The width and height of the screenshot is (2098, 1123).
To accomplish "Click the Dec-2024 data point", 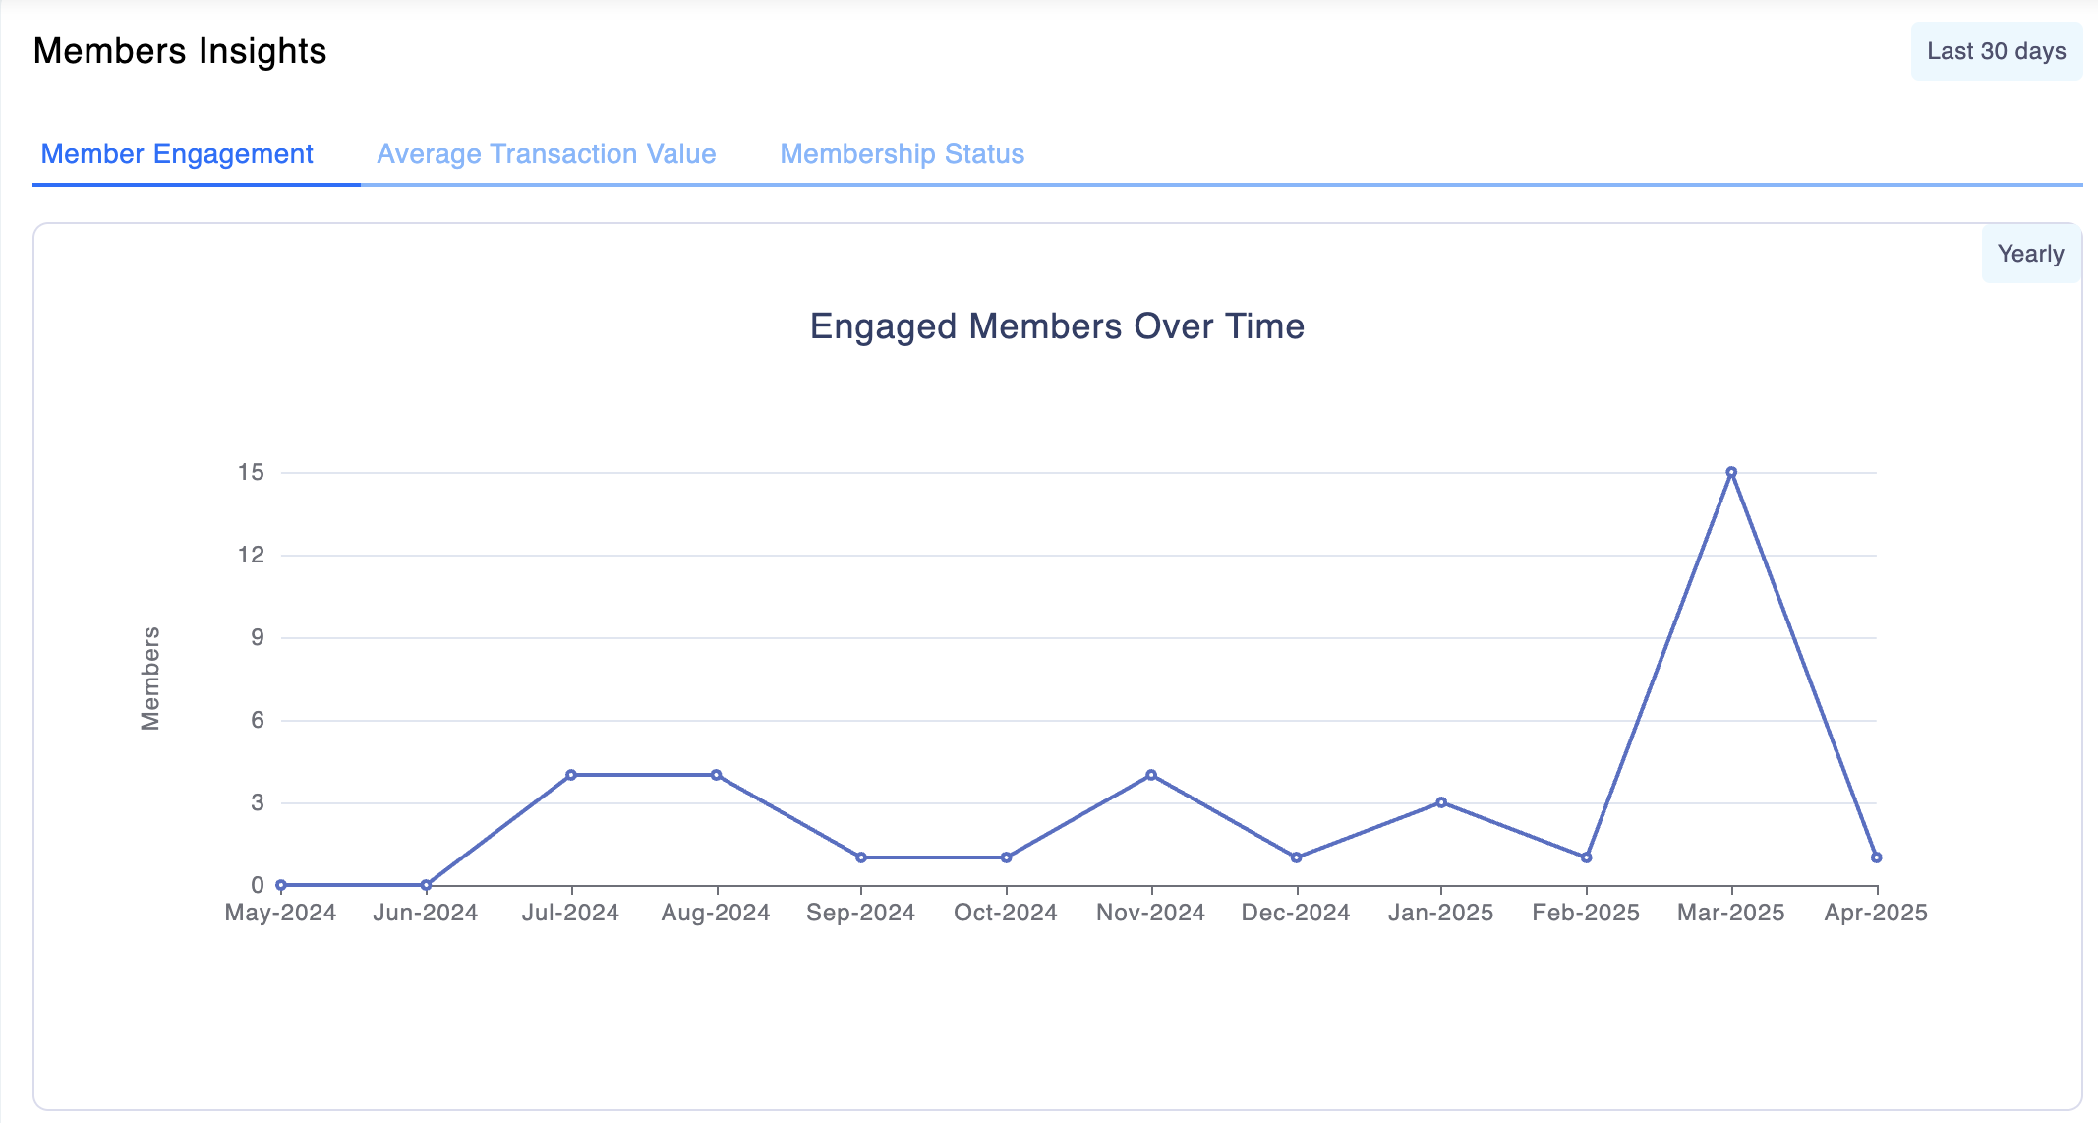I will tap(1296, 857).
